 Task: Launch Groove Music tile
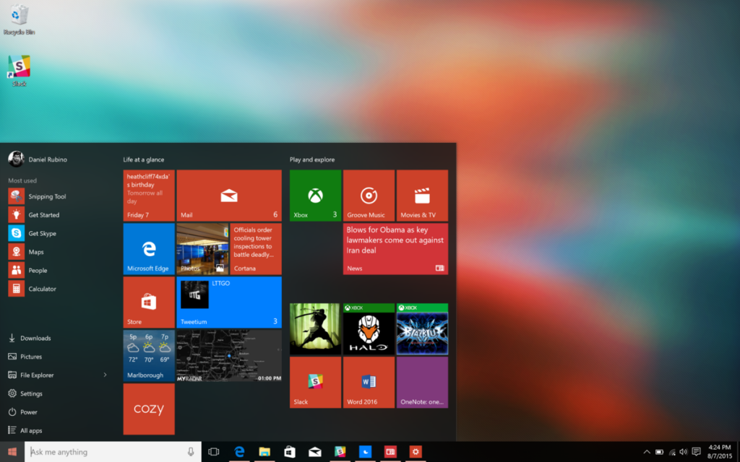[369, 196]
